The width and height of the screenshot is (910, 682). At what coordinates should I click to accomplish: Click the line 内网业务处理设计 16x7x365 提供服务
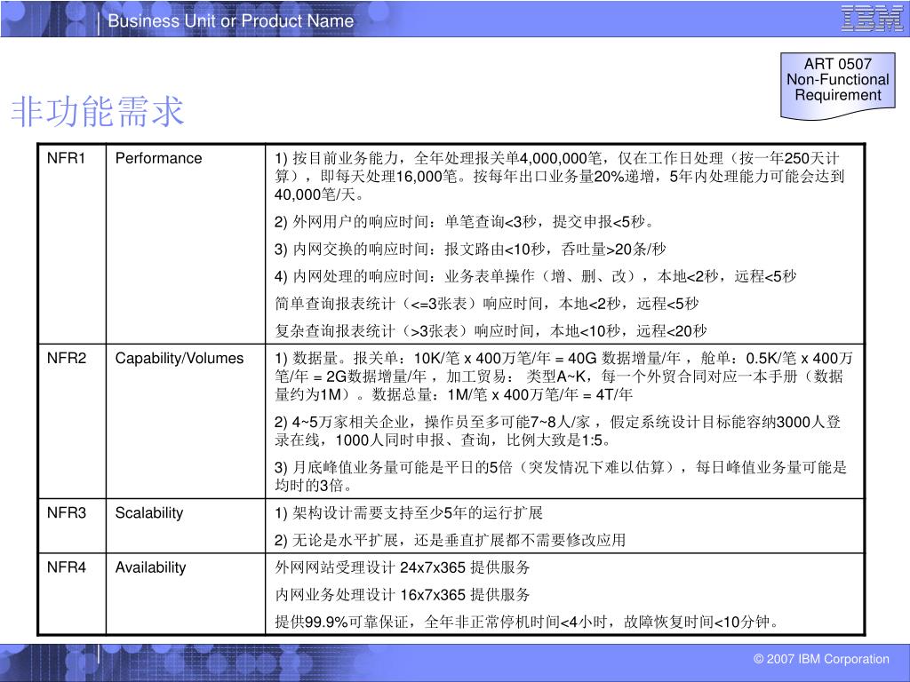[x=403, y=594]
